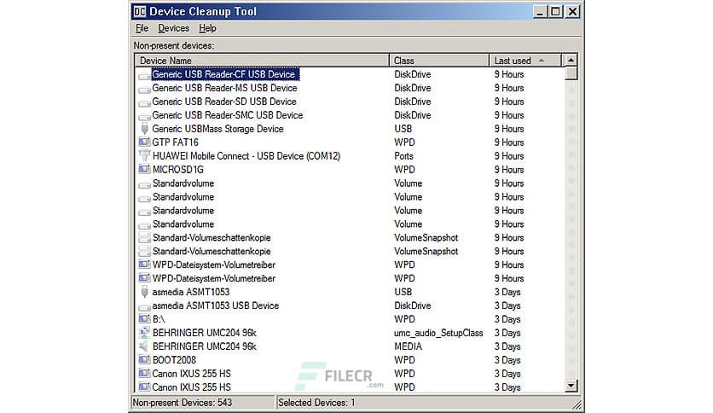Click the WPD icon beside GTP FAT16

[145, 142]
